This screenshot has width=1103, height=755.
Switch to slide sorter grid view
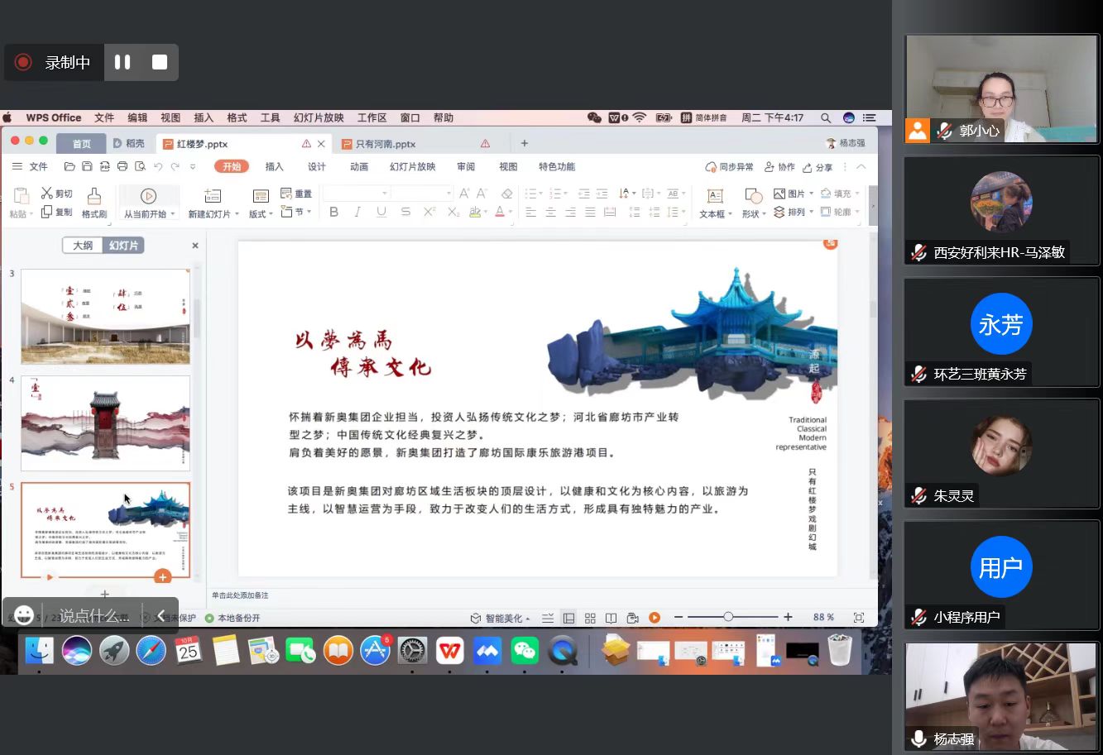click(590, 618)
